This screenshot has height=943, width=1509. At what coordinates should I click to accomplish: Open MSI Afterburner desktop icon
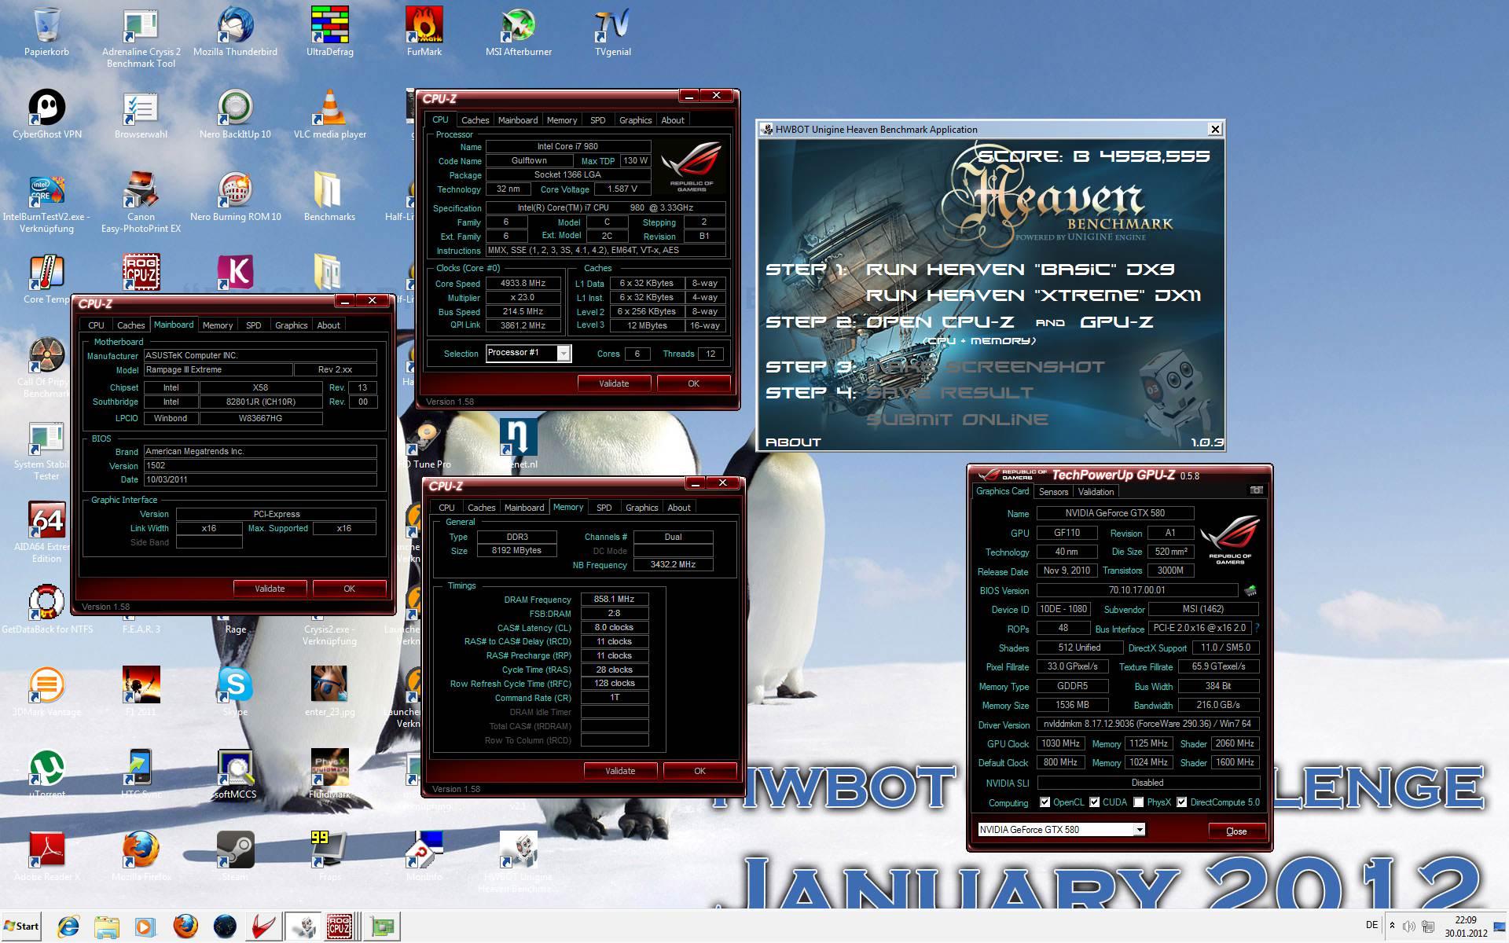tap(518, 26)
